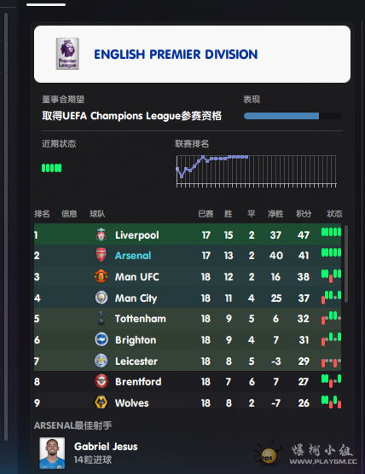Click Gabriel Jesus portrait photo
Screen dimensions: 365x474
tap(52, 453)
